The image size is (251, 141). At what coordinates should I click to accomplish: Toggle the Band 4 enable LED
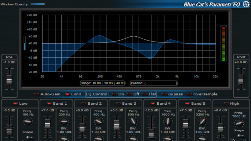(153, 104)
